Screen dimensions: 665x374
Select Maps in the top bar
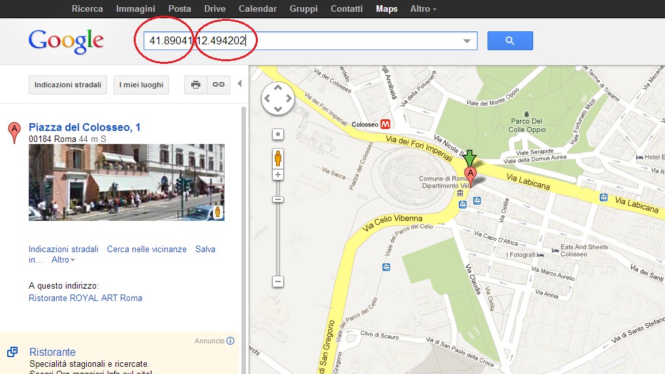coord(387,8)
